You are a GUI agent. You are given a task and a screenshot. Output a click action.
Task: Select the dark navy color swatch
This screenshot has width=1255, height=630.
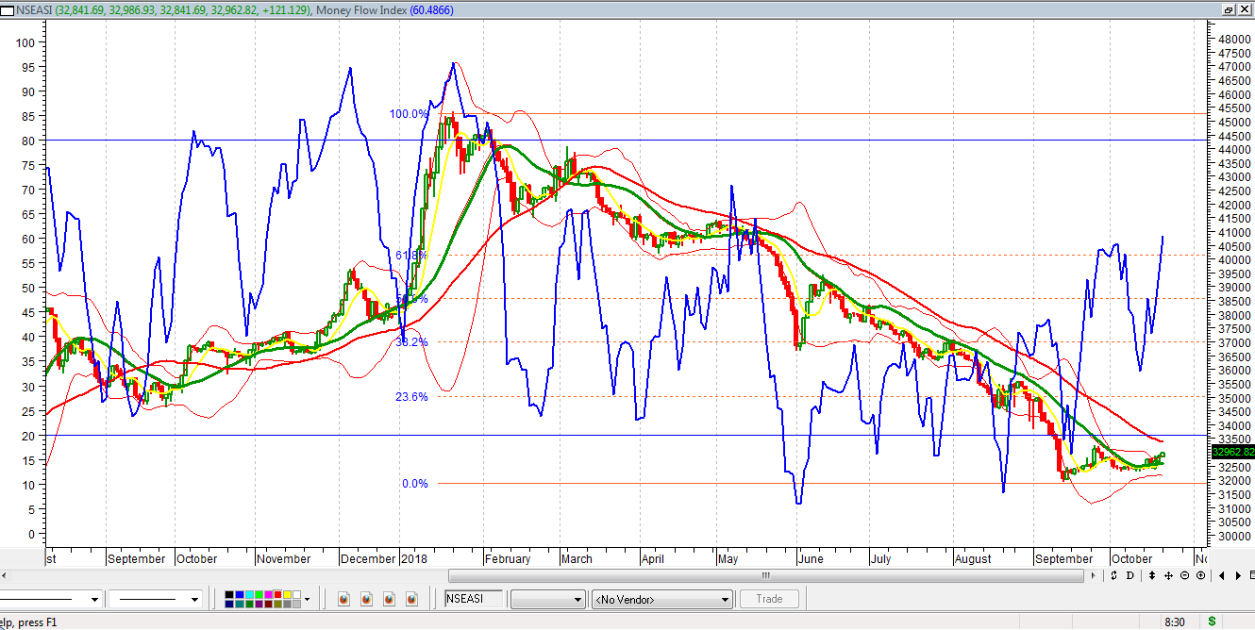tap(229, 604)
